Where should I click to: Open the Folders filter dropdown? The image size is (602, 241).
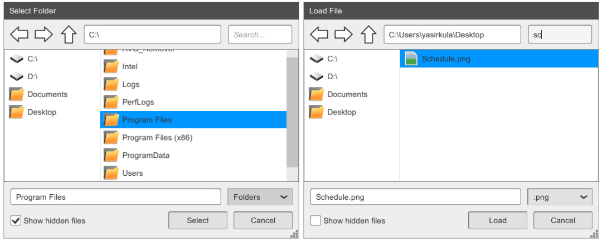(260, 197)
